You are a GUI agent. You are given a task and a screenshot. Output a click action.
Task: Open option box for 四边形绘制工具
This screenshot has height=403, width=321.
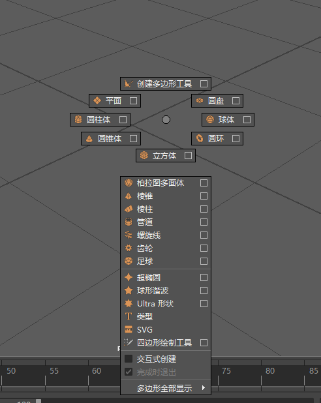pyautogui.click(x=204, y=342)
